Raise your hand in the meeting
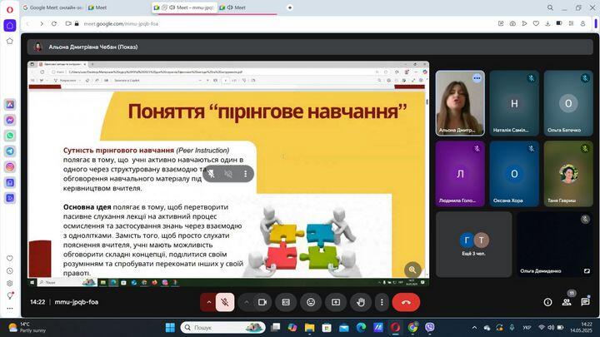 click(361, 302)
